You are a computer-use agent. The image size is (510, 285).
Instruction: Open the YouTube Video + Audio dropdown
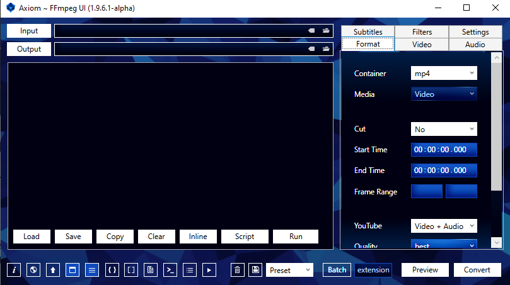coord(444,226)
